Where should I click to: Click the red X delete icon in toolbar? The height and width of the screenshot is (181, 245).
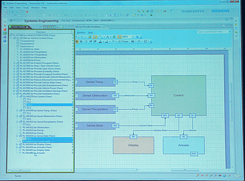(27, 12)
